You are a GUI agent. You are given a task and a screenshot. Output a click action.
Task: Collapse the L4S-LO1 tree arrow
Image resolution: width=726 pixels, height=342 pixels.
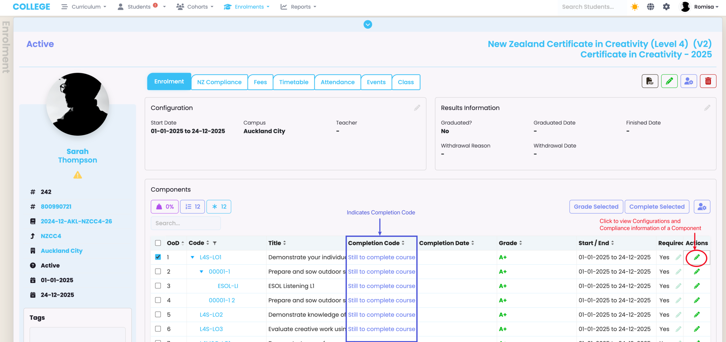tap(193, 257)
